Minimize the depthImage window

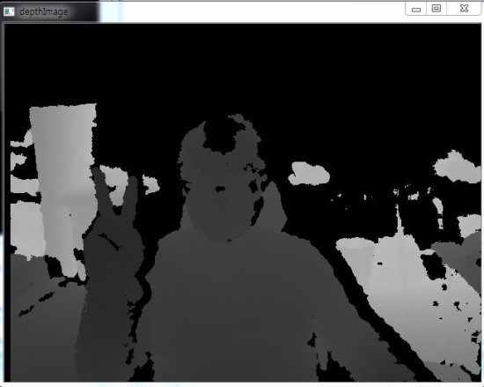point(415,9)
